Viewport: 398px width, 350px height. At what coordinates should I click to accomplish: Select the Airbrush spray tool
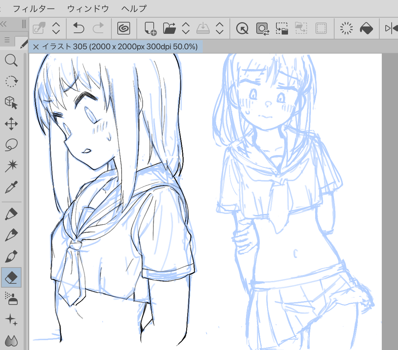point(11,298)
